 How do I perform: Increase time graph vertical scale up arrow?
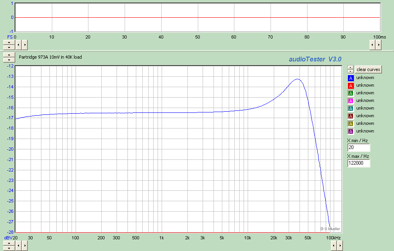coord(9,43)
